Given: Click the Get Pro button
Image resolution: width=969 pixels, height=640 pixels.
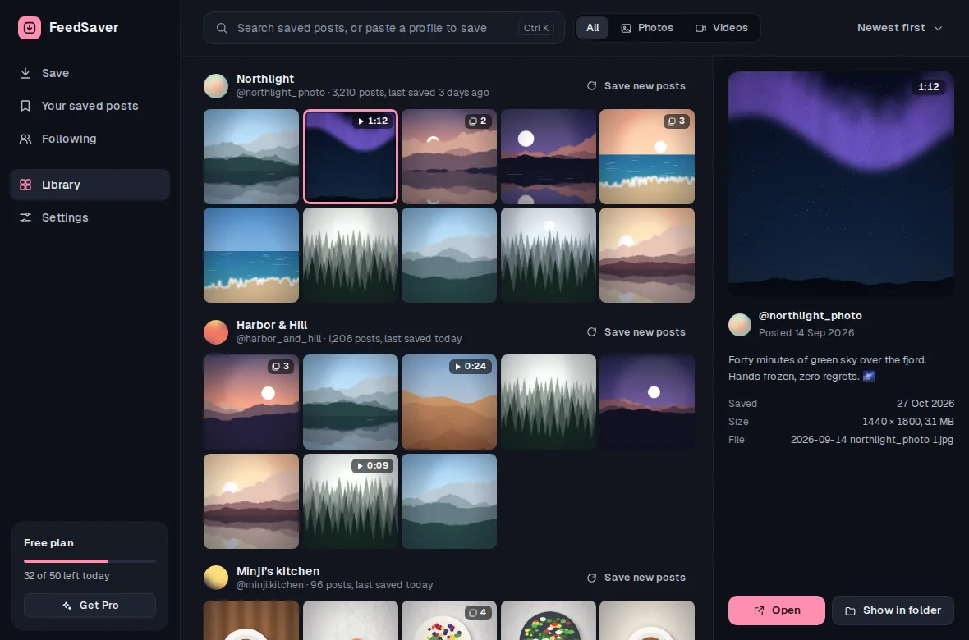Looking at the screenshot, I should (x=90, y=606).
